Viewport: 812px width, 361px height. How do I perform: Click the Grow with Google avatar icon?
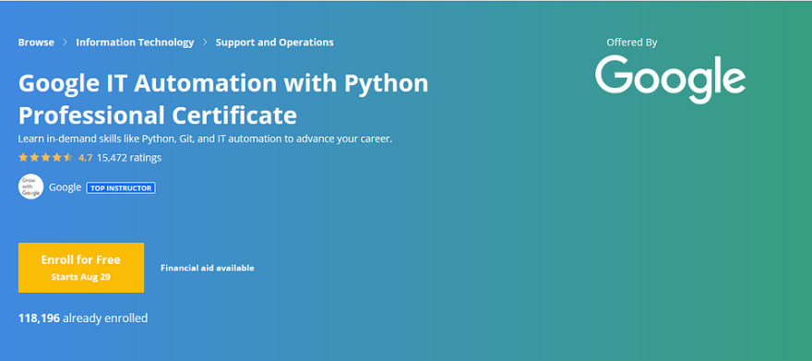click(30, 187)
